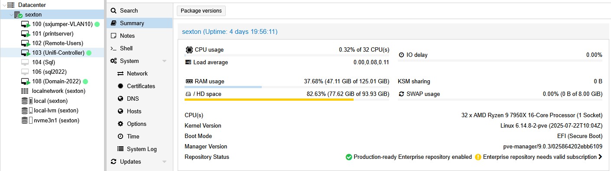Expand repository status details chevron
The width and height of the screenshot is (611, 171).
click(x=600, y=157)
